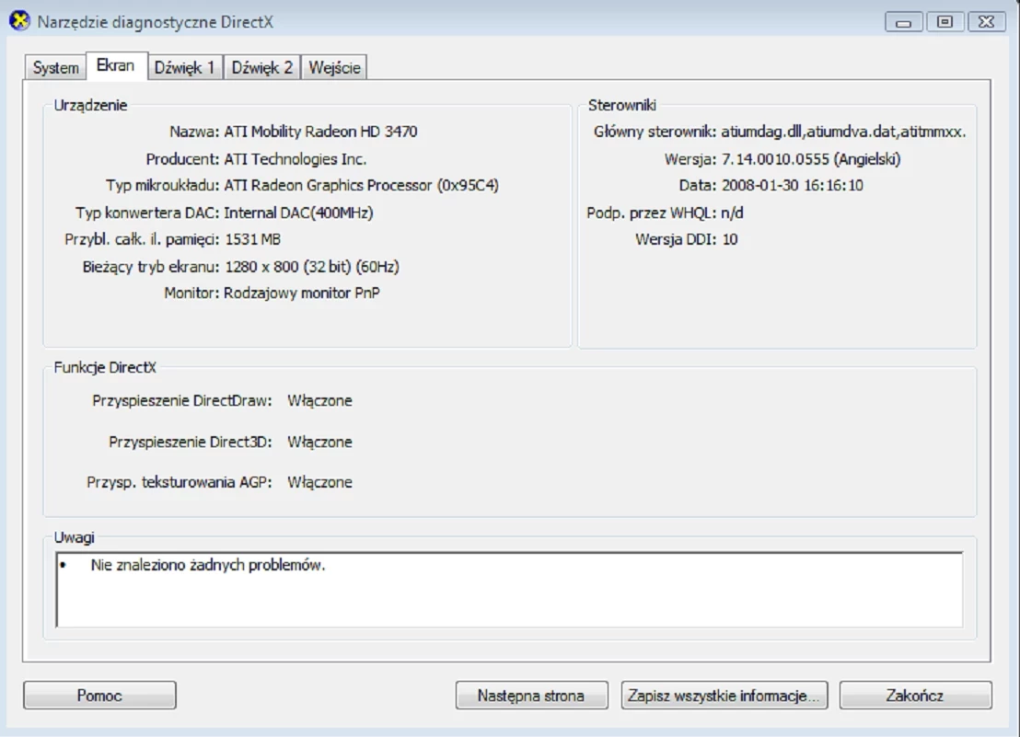Click the Wersja DDI value 10

click(730, 239)
